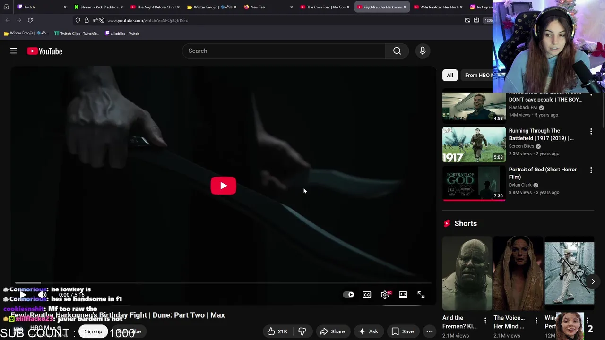Click the search magnifier button
Screen dimensions: 605x340
[x=397, y=51]
